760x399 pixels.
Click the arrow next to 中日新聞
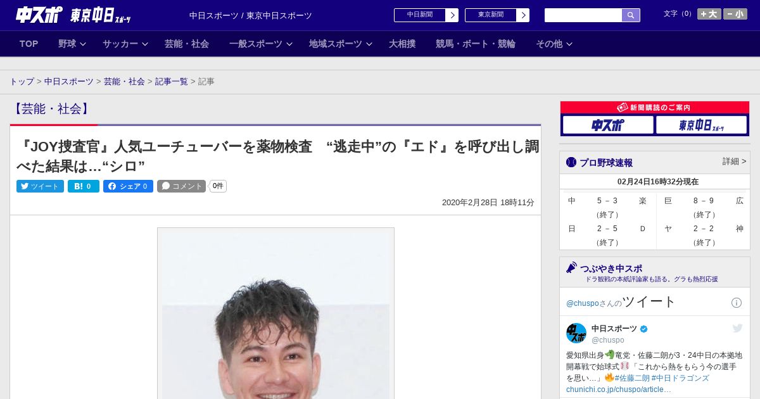coord(452,15)
